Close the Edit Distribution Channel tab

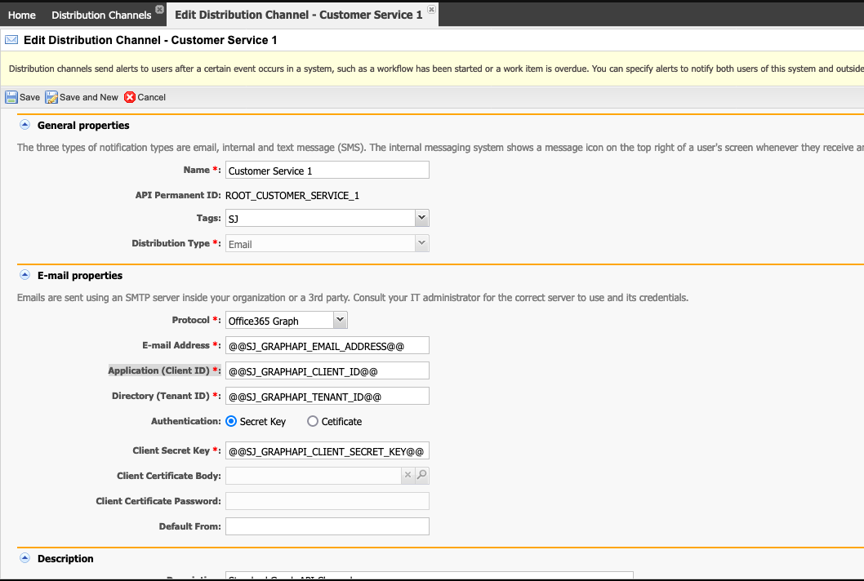[431, 9]
